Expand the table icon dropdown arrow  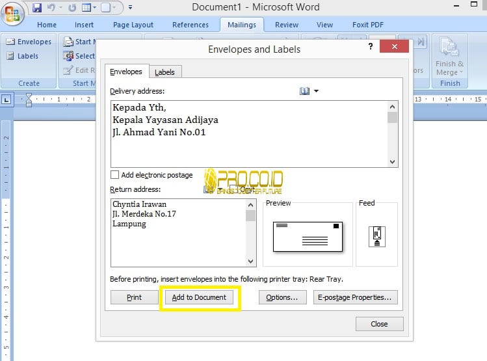(94, 7)
